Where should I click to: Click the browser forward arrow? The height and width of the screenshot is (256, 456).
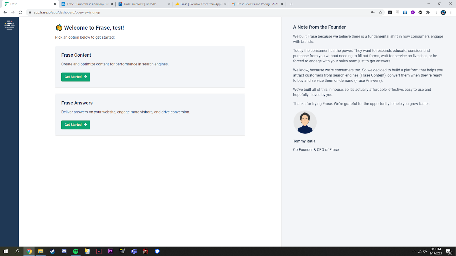click(x=13, y=12)
